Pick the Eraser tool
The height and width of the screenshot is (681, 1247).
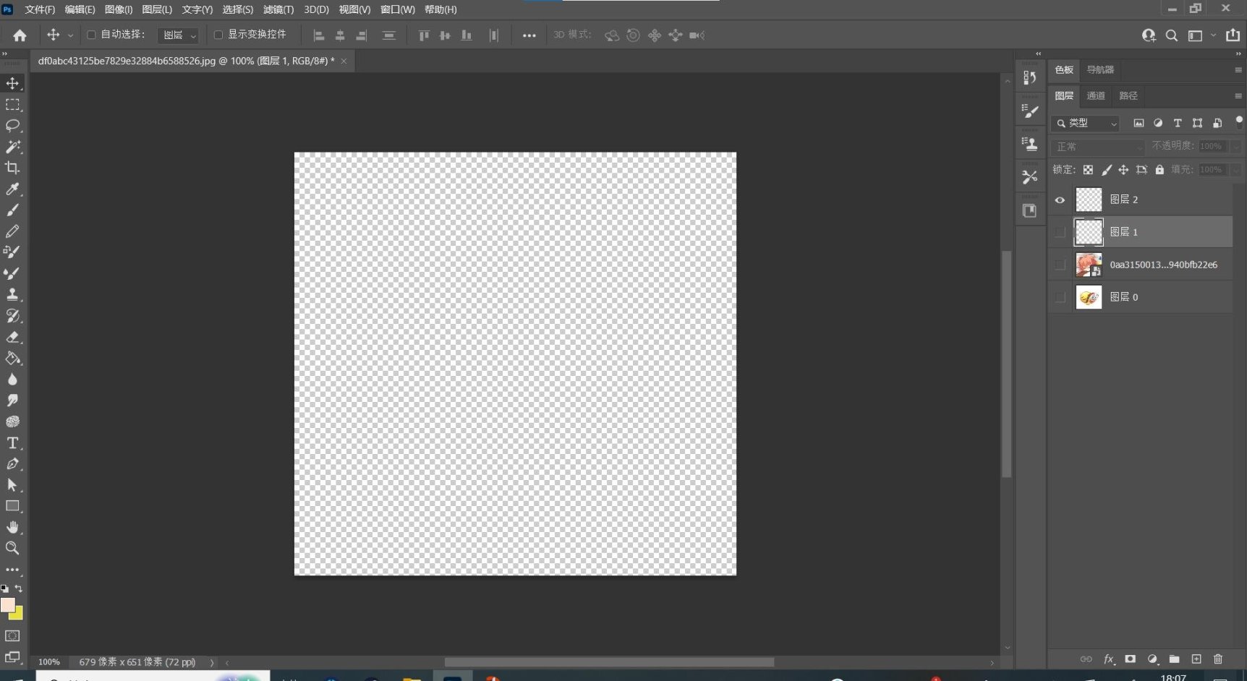pos(13,337)
